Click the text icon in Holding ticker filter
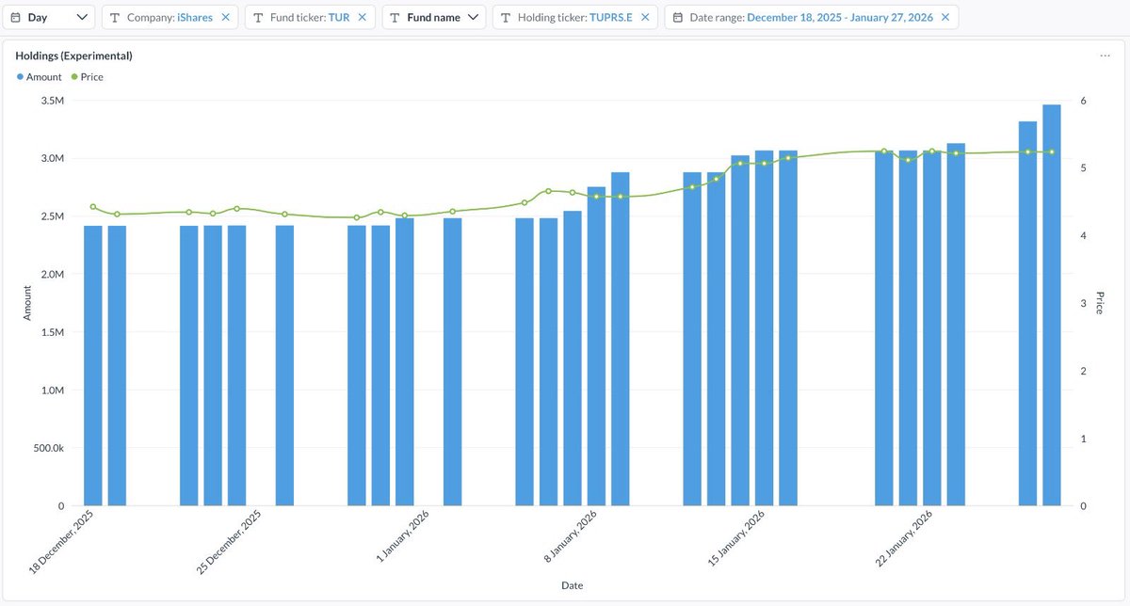Viewport: 1130px width, 606px height. click(x=507, y=17)
